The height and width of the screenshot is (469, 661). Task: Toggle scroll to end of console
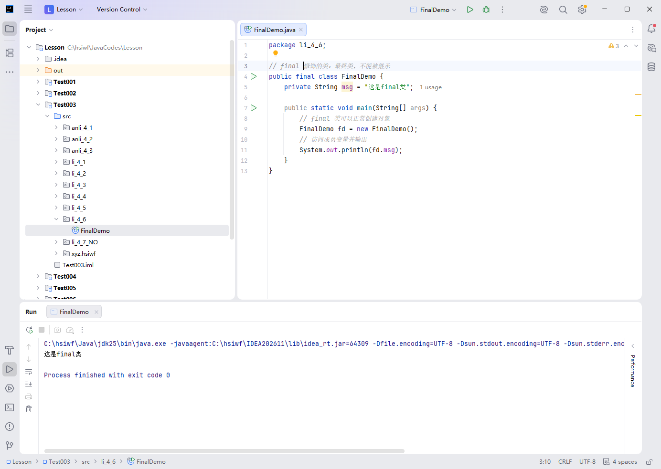29,384
